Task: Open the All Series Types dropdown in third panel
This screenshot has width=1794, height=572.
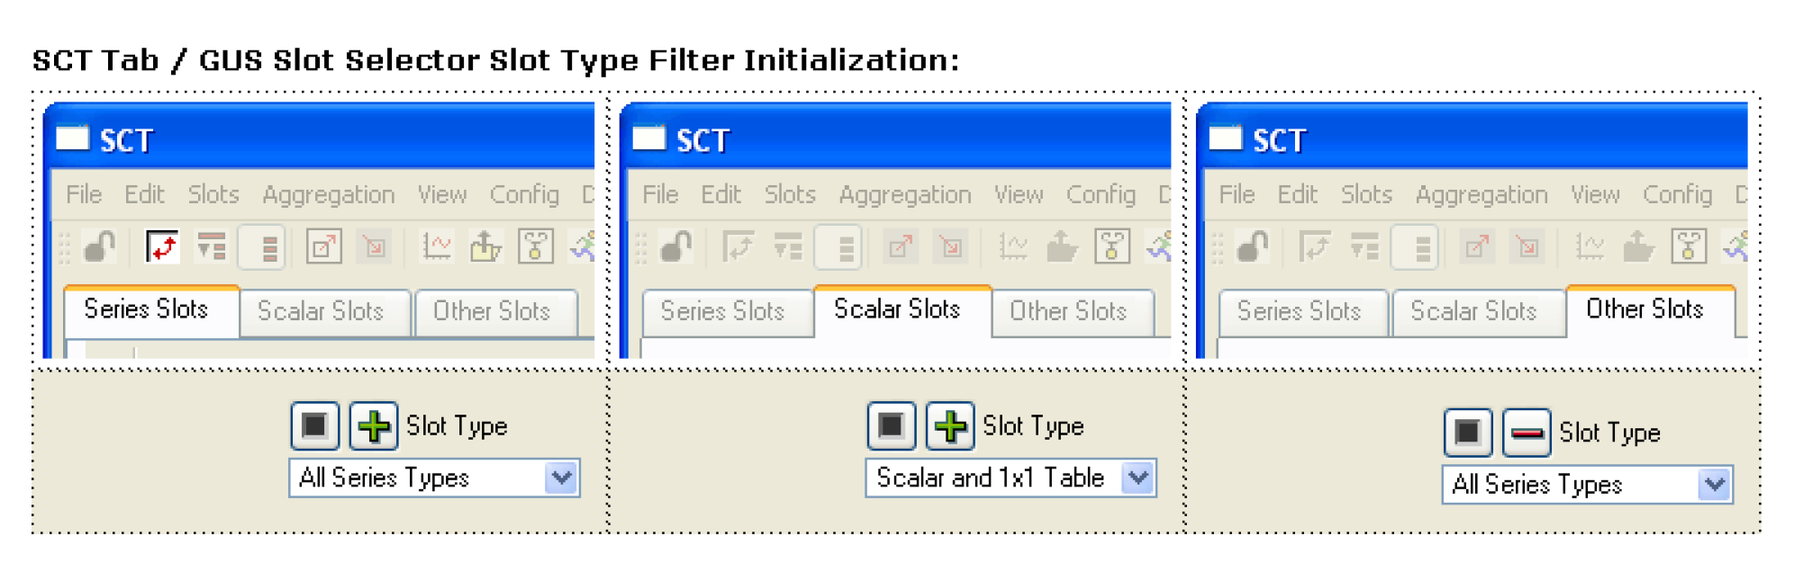Action: (1587, 485)
